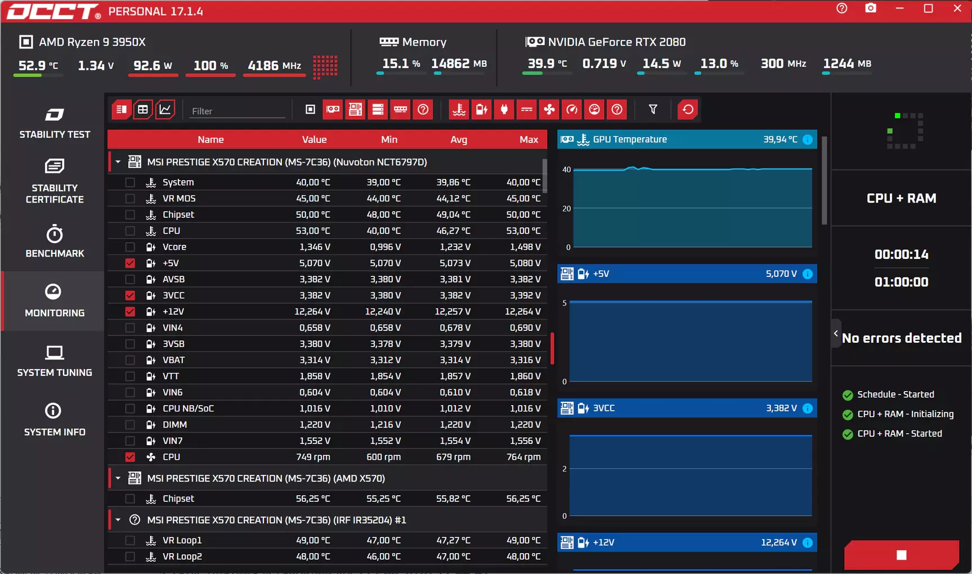Viewport: 972px width, 574px height.
Task: Collapse the Nuvoton NCT6797D sensor group
Action: pyautogui.click(x=118, y=162)
